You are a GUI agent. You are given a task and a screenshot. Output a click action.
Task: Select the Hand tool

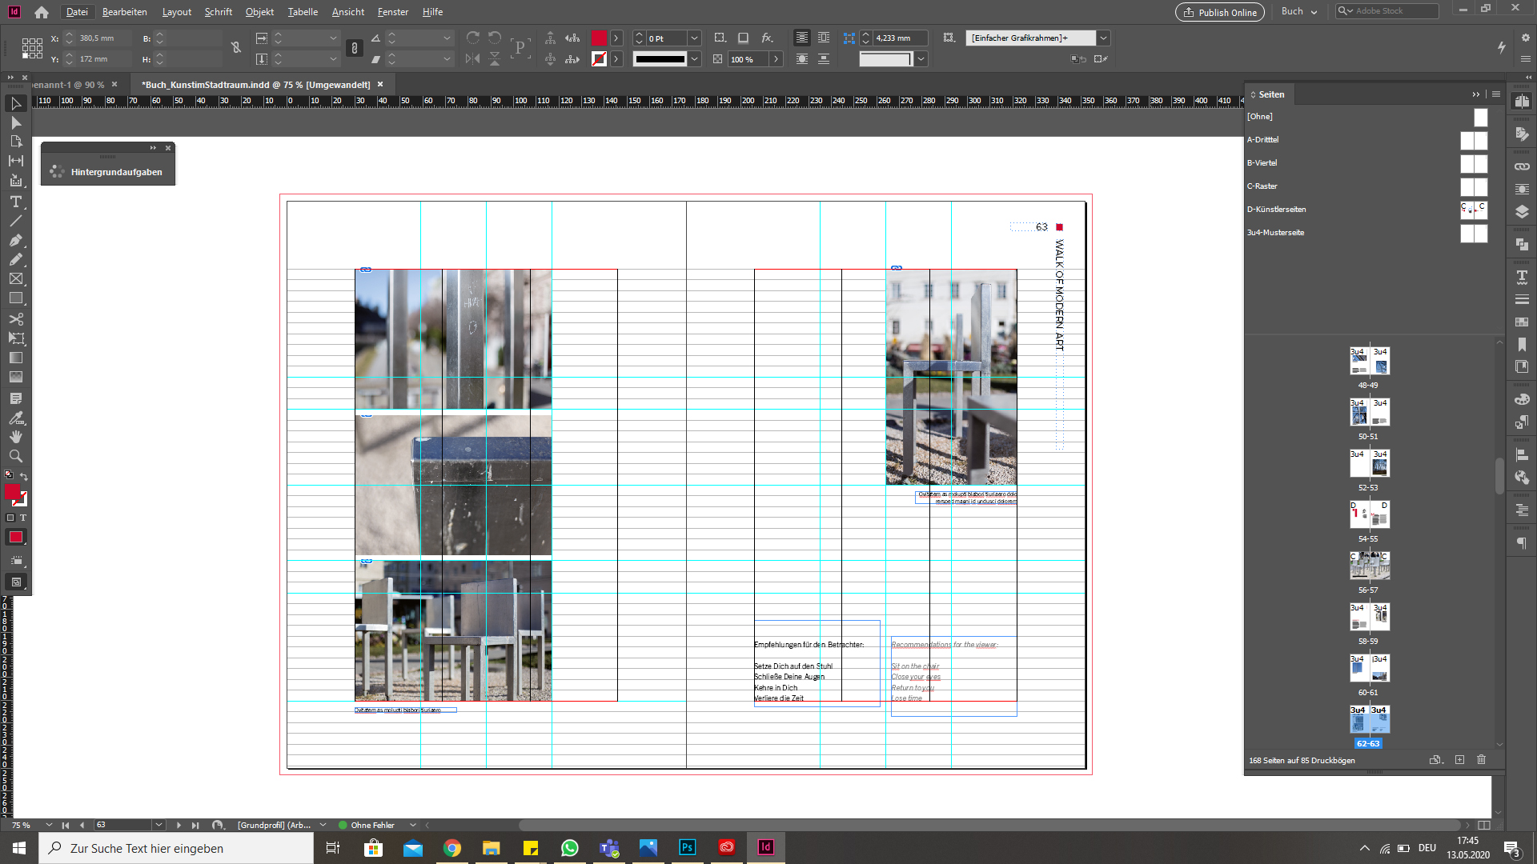tap(15, 437)
